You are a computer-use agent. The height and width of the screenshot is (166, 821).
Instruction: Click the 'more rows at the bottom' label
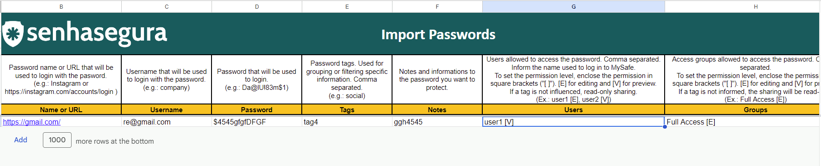coord(115,141)
